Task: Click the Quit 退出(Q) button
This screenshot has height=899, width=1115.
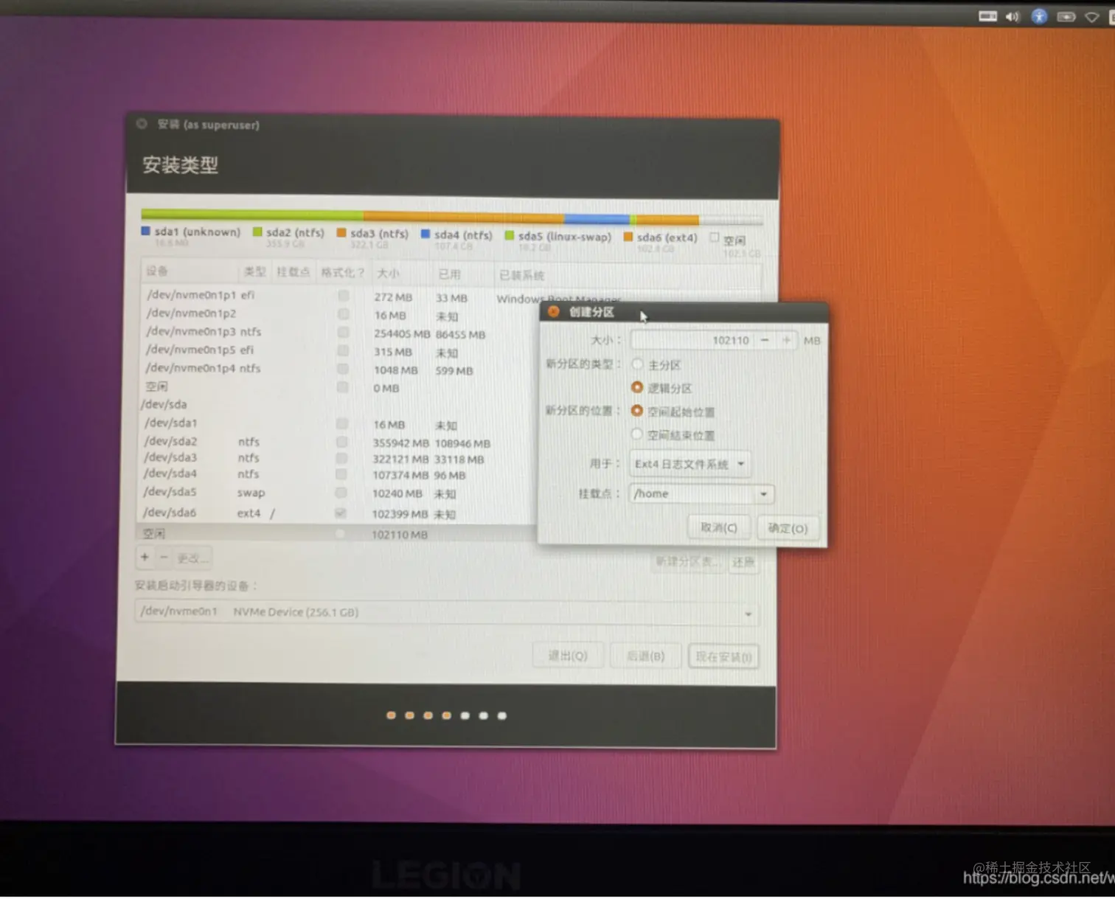Action: click(x=567, y=656)
